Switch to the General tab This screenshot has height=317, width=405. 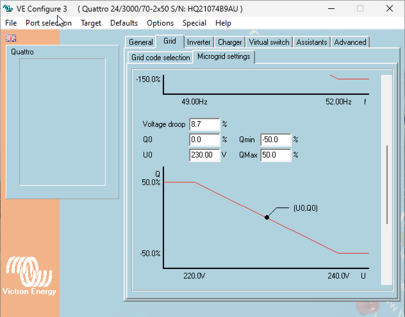point(141,42)
